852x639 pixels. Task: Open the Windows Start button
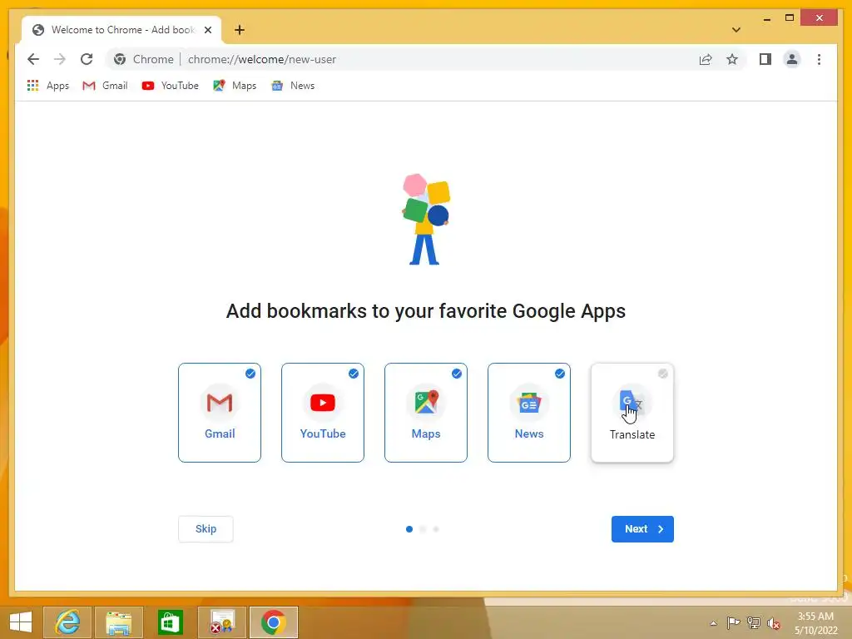[x=21, y=622]
